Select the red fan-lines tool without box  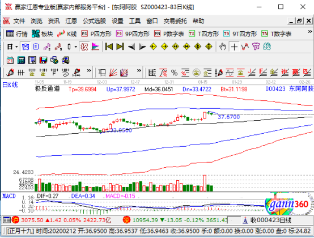(x=113, y=73)
